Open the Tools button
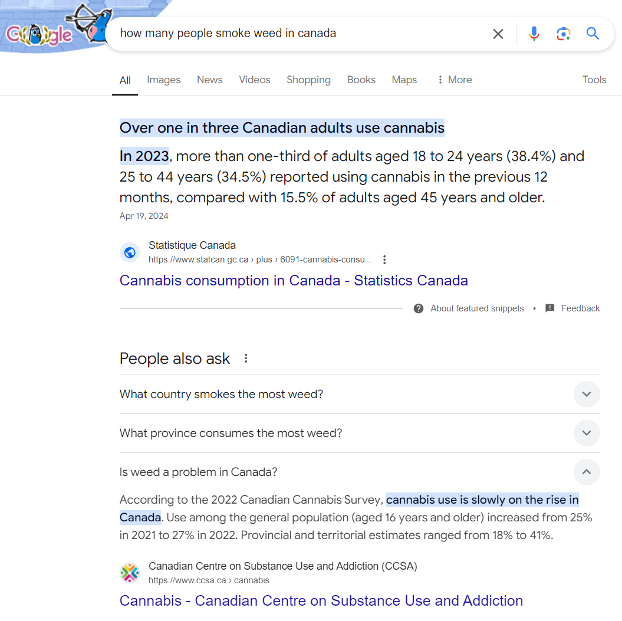 [x=594, y=80]
